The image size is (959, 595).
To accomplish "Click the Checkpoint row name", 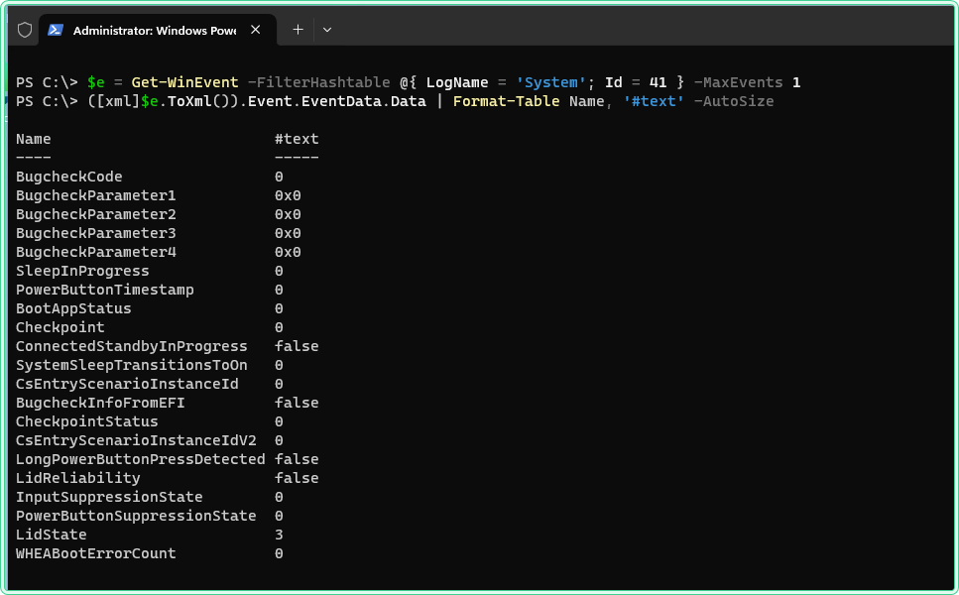I will (60, 327).
